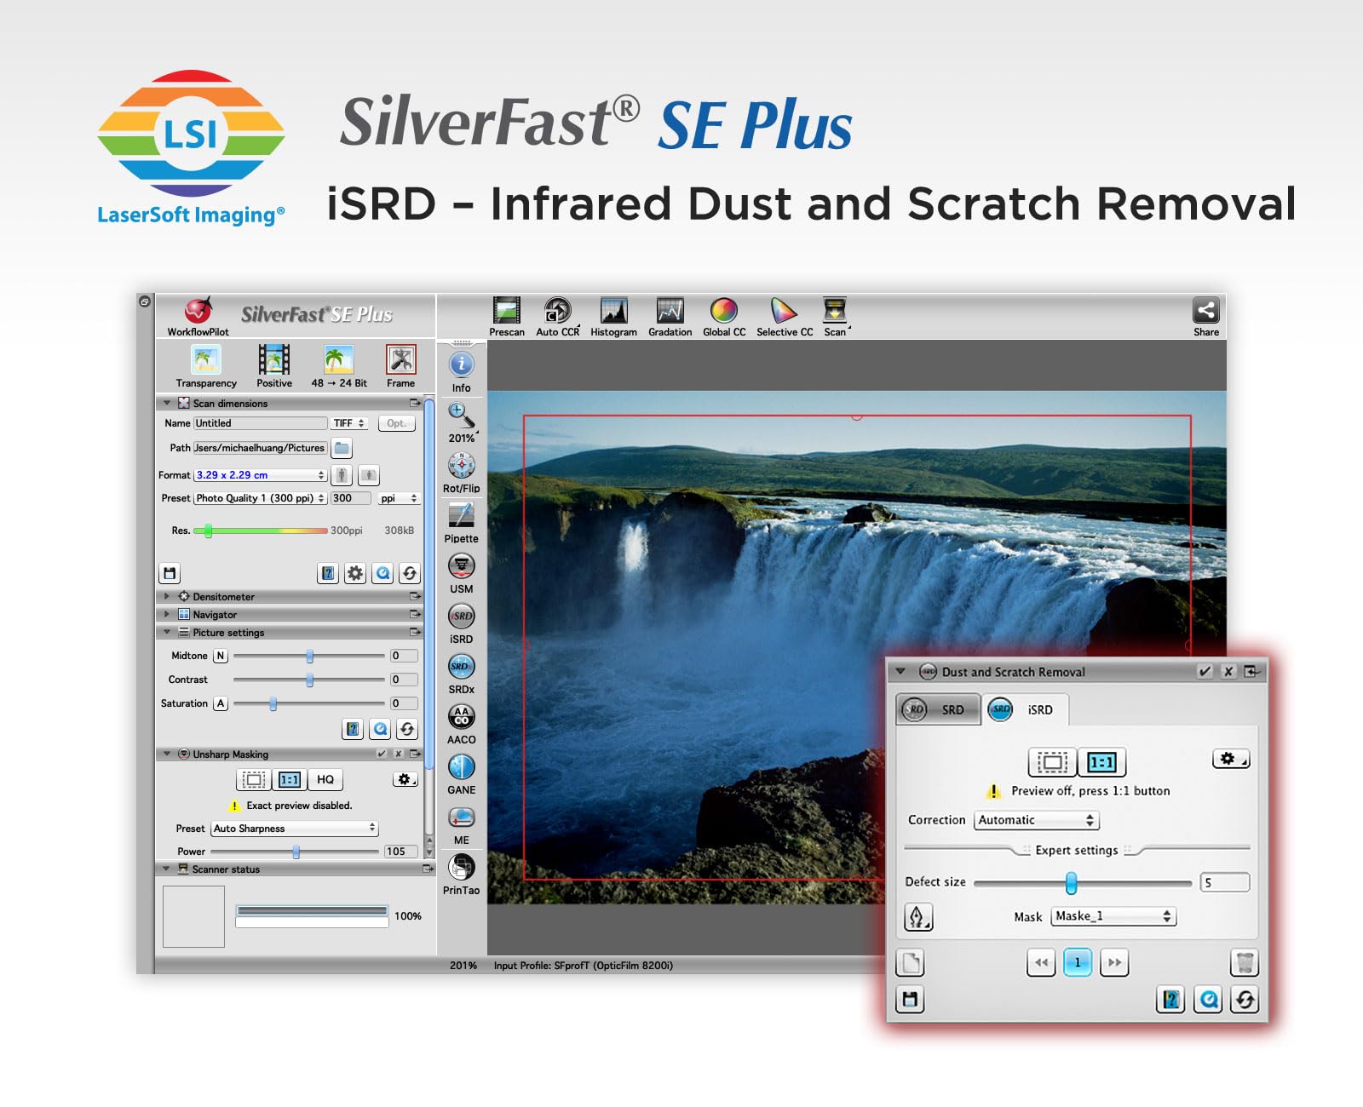Select the Pipette tool
Screen dimensions: 1363x1107
(461, 515)
